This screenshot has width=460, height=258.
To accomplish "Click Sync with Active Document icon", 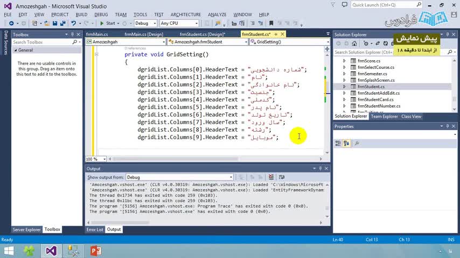I will tap(378, 44).
